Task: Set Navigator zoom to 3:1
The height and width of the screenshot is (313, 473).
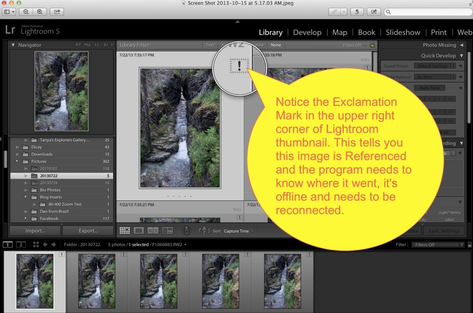Action: click(106, 45)
